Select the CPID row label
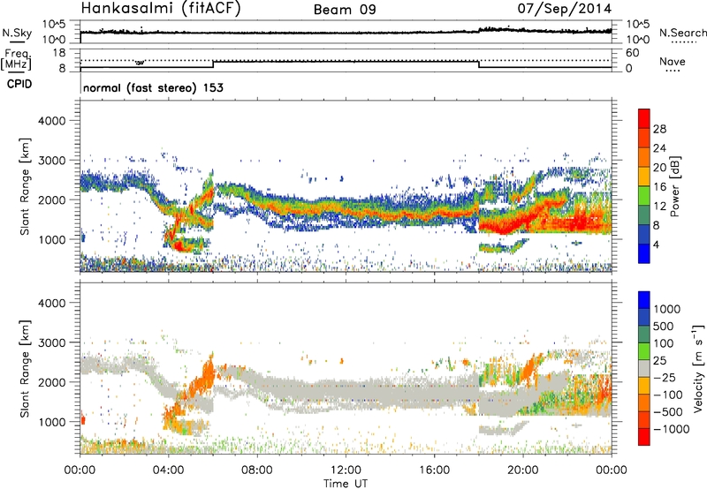Viewport: 707px width, 489px height. click(x=19, y=84)
